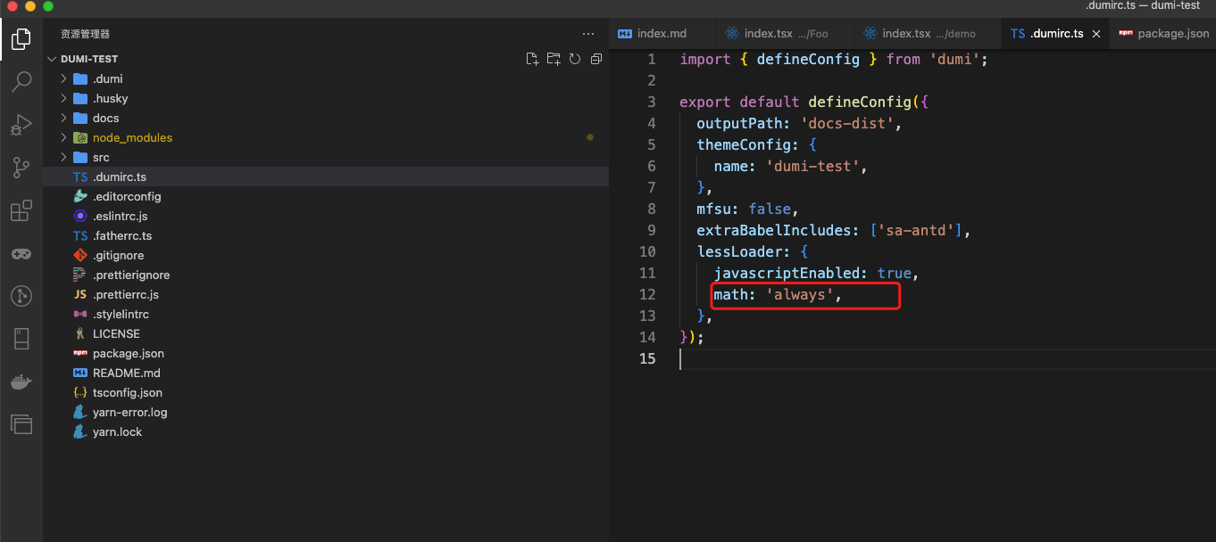Open the Search view in the Activity Bar
This screenshot has width=1216, height=542.
click(21, 81)
